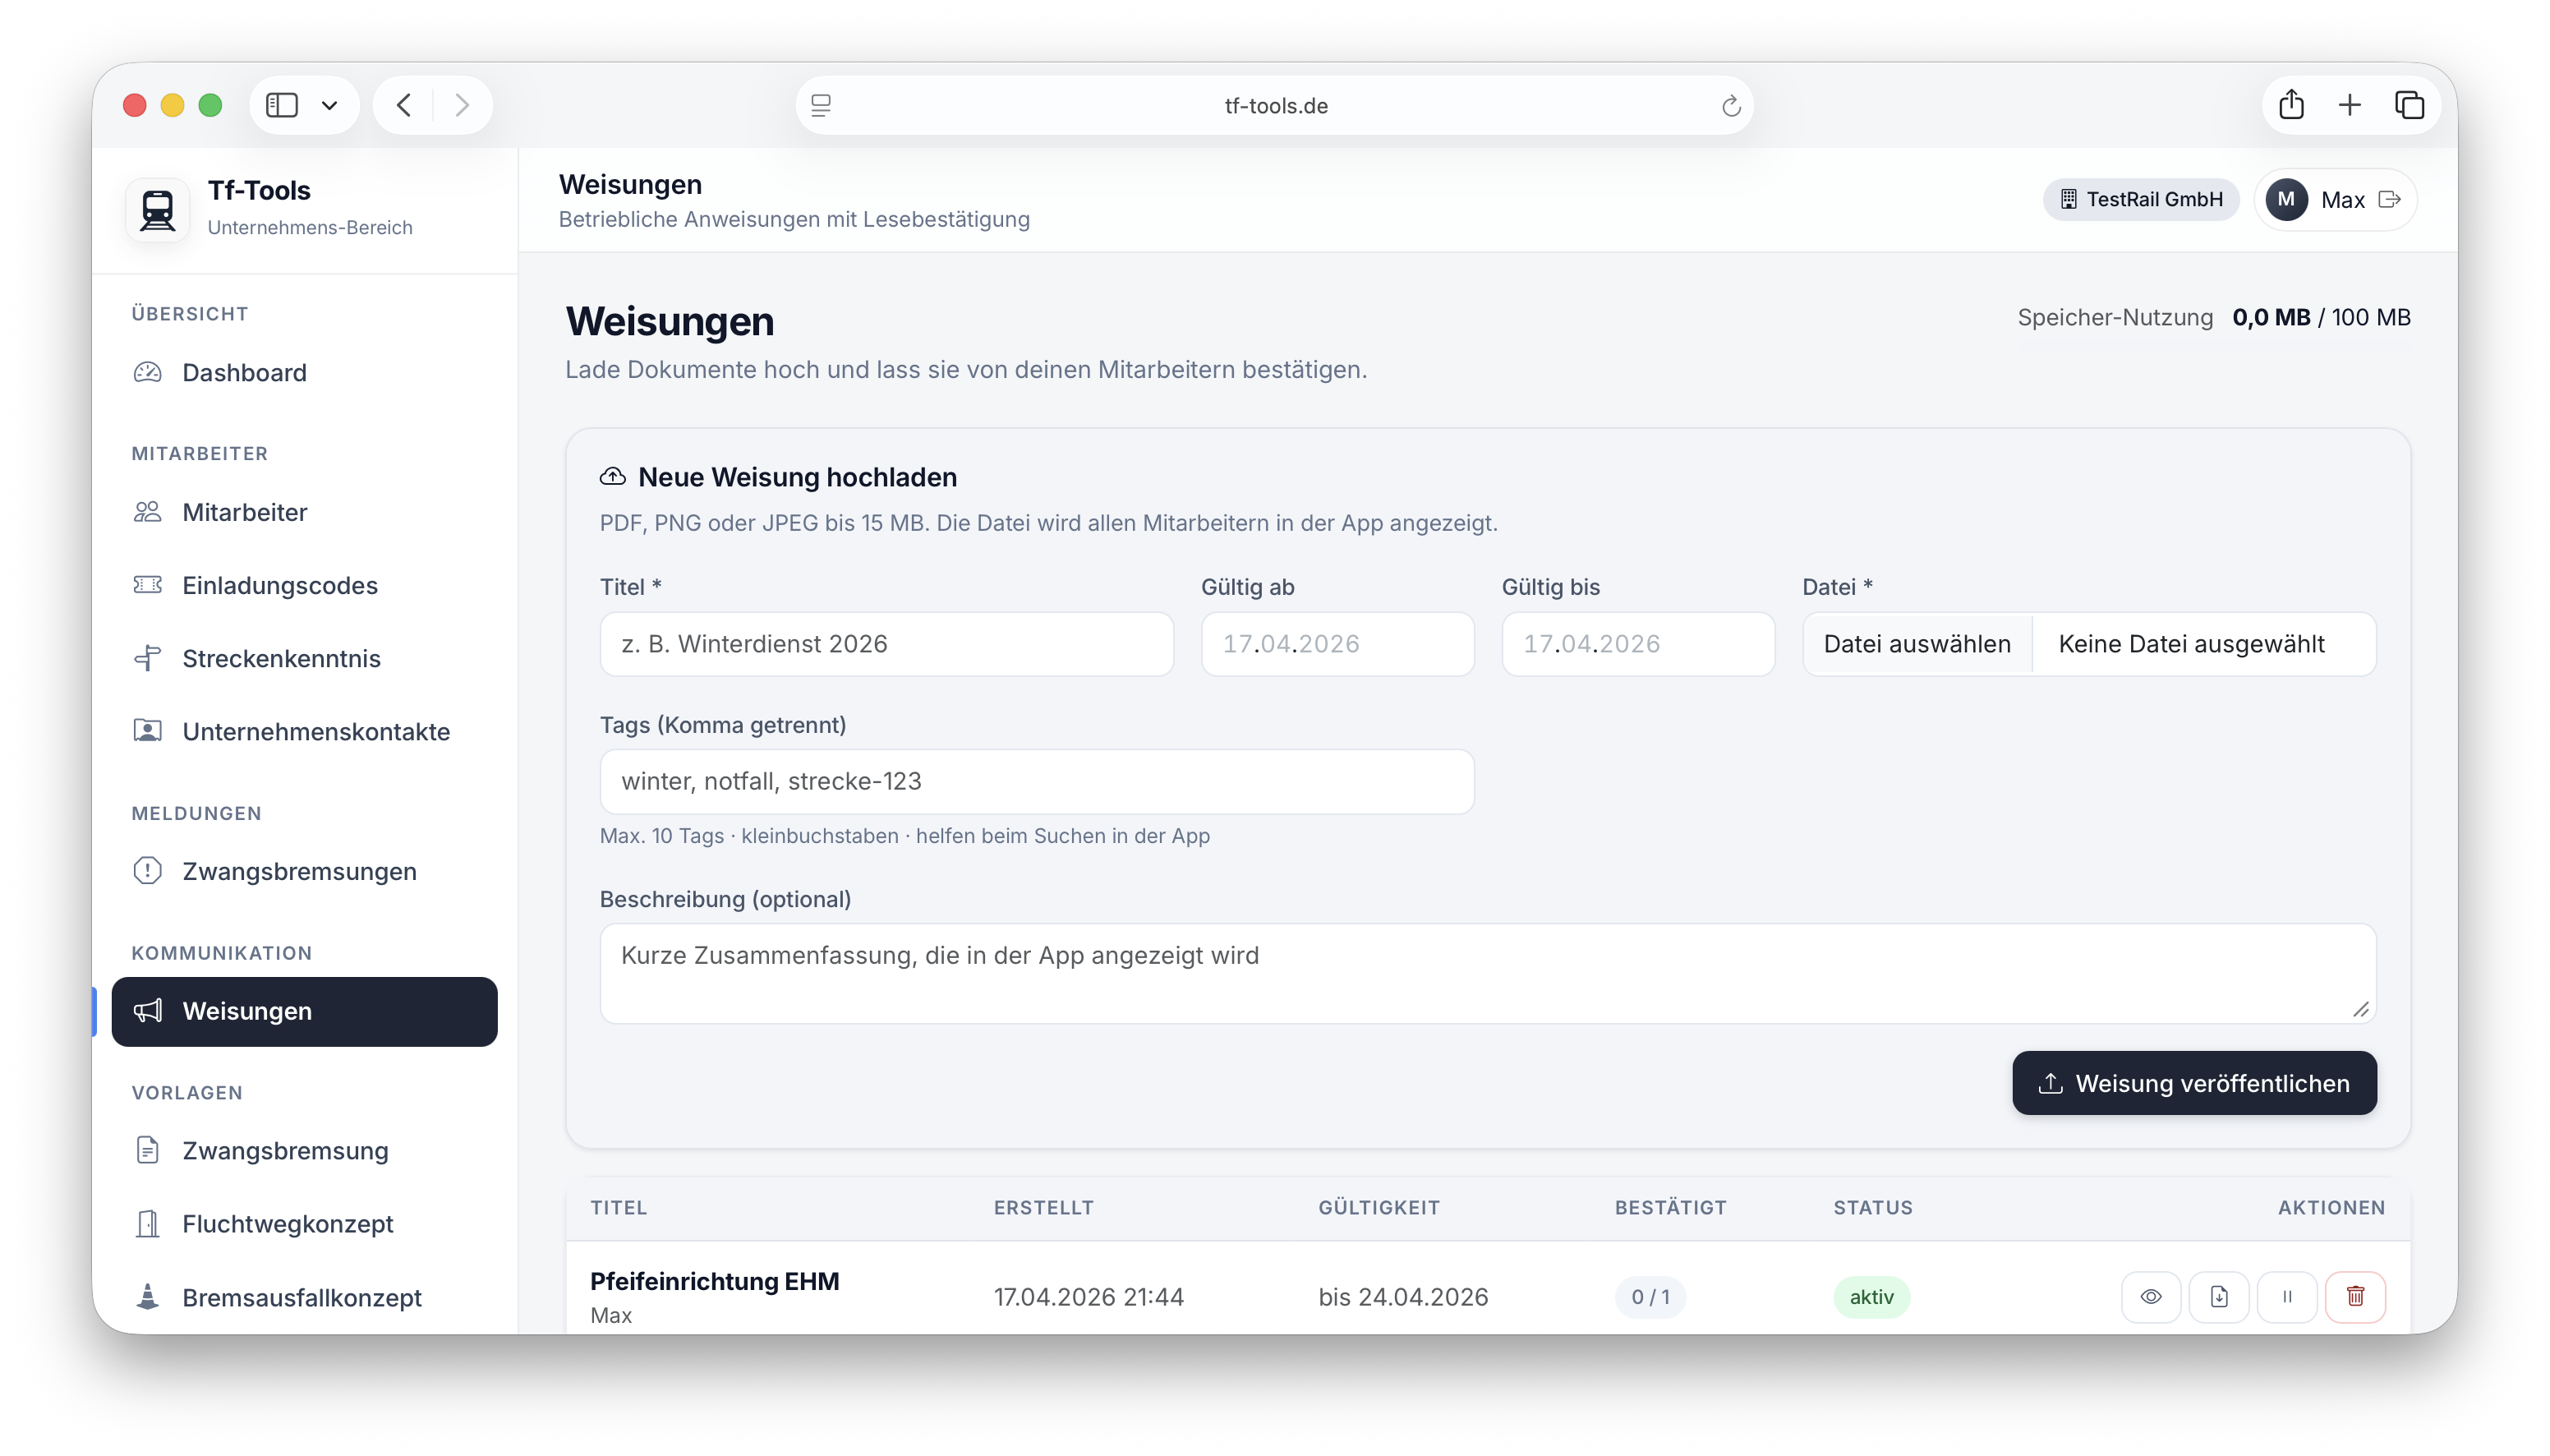Click the trash delete icon for Pfeifeinrichtung EHM

coord(2354,1296)
